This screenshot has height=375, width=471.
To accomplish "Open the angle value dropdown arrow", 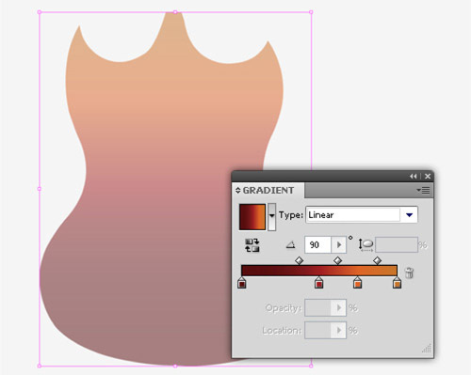I will click(339, 244).
